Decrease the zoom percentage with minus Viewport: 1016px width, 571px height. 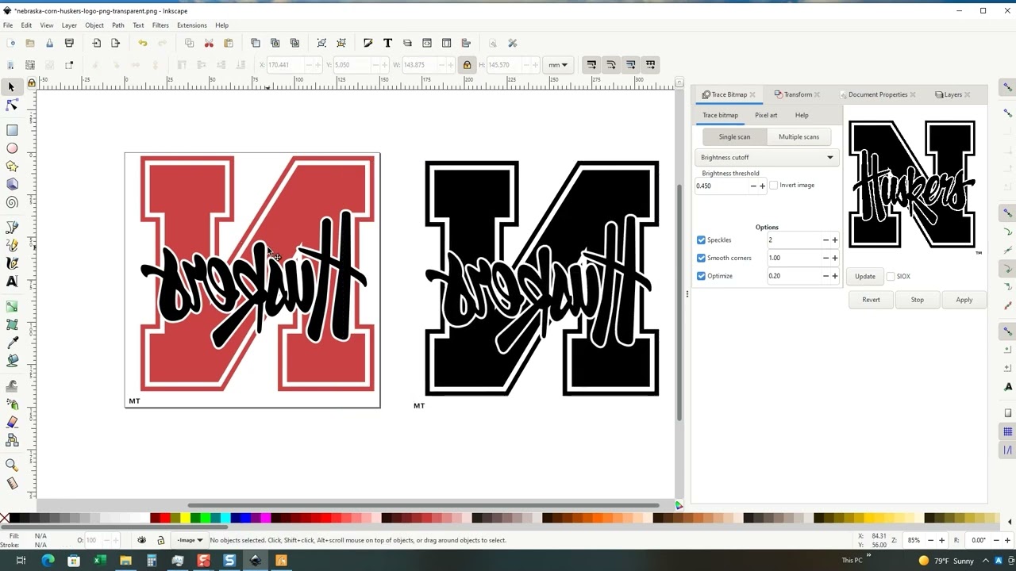pyautogui.click(x=932, y=540)
